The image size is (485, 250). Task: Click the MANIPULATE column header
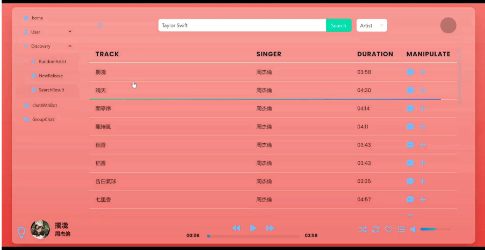(429, 54)
